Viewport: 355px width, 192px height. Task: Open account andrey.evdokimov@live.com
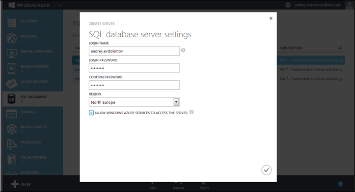click(x=318, y=5)
